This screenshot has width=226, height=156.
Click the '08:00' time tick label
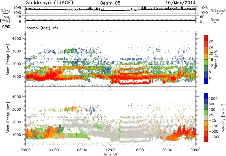[82, 150]
